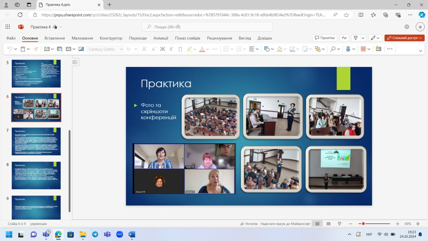The height and width of the screenshot is (241, 428).
Task: Expand the ribbon with the chevron
Action: click(420, 51)
